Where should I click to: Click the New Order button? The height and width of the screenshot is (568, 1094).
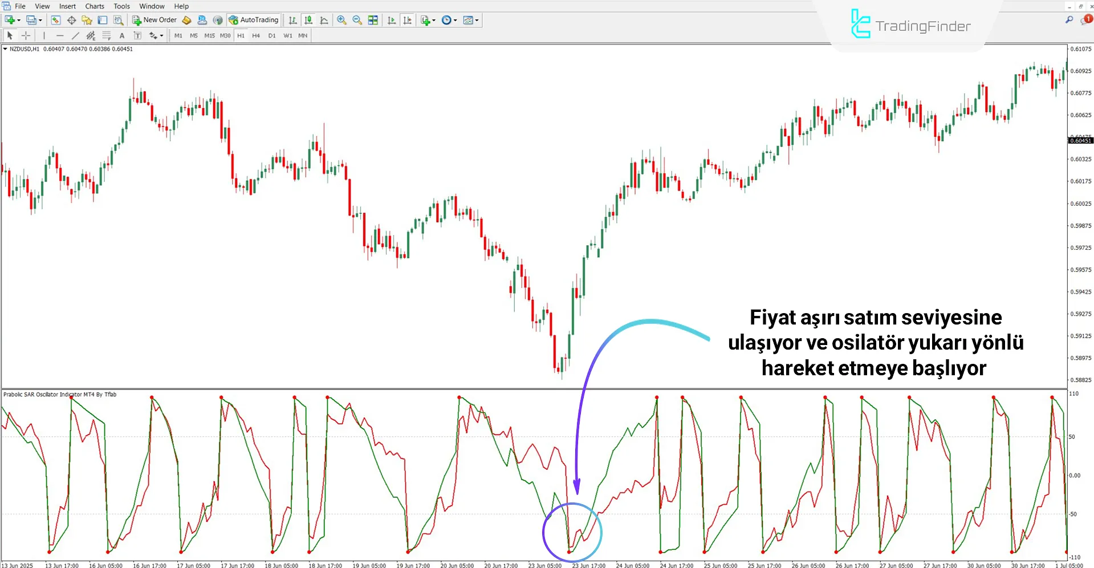[x=154, y=20]
